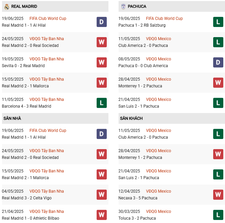Click the L badge for Barcelona 4-3 Real Madrid
The width and height of the screenshot is (225, 223).
102,103
